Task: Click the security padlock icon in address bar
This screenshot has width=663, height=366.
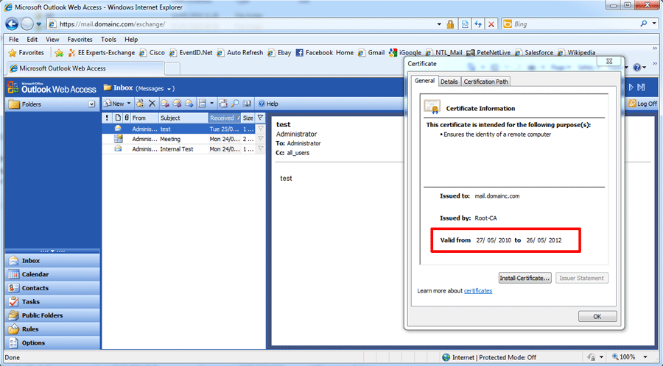Action: [450, 24]
